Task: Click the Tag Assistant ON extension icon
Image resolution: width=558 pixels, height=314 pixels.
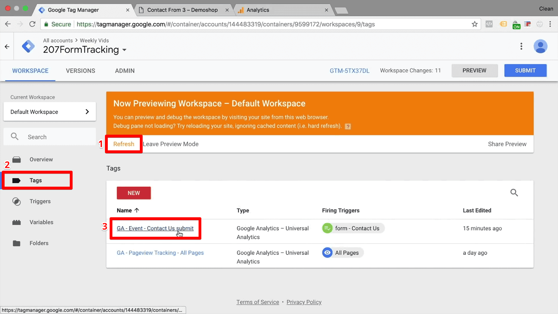Action: pyautogui.click(x=516, y=24)
